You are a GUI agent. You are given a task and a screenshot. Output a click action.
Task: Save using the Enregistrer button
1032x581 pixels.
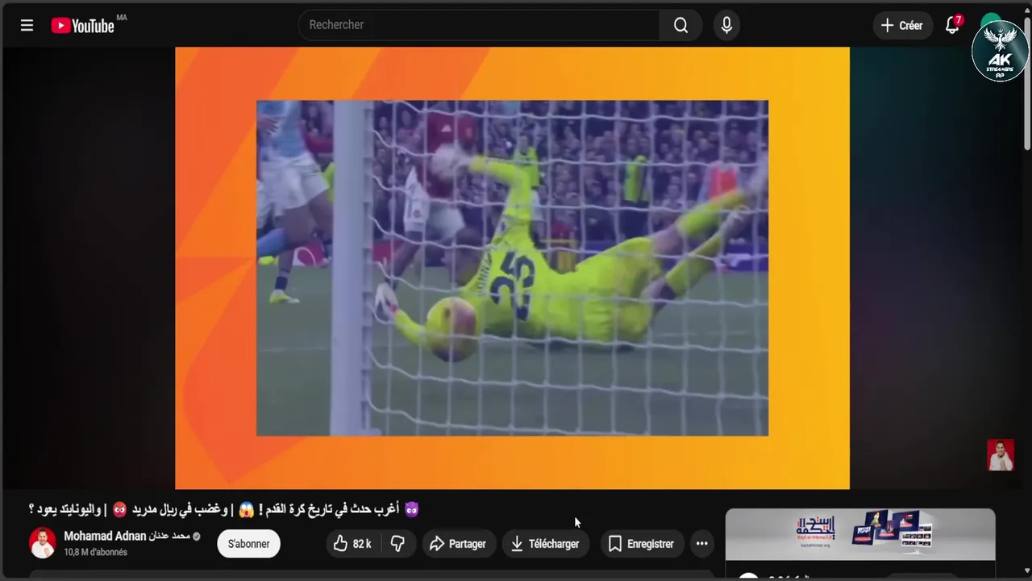point(641,544)
